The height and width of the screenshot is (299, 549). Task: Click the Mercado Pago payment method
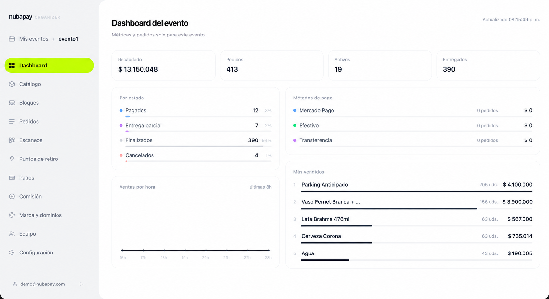click(x=413, y=112)
